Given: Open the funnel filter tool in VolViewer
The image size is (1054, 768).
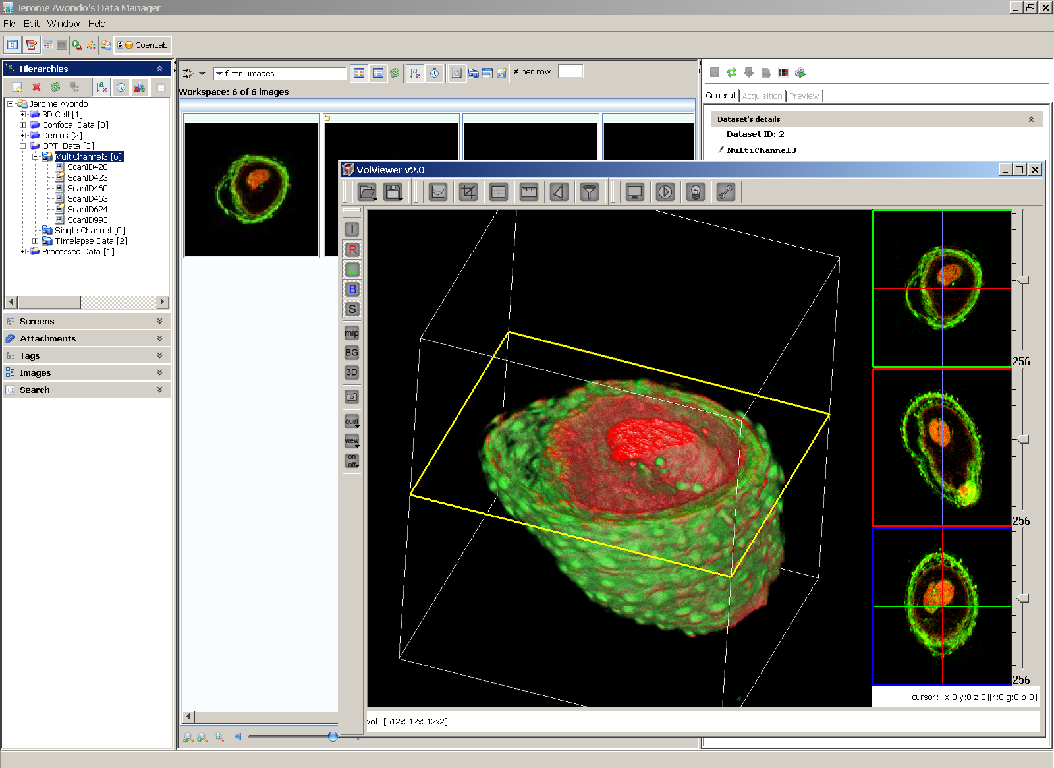Looking at the screenshot, I should pyautogui.click(x=590, y=192).
